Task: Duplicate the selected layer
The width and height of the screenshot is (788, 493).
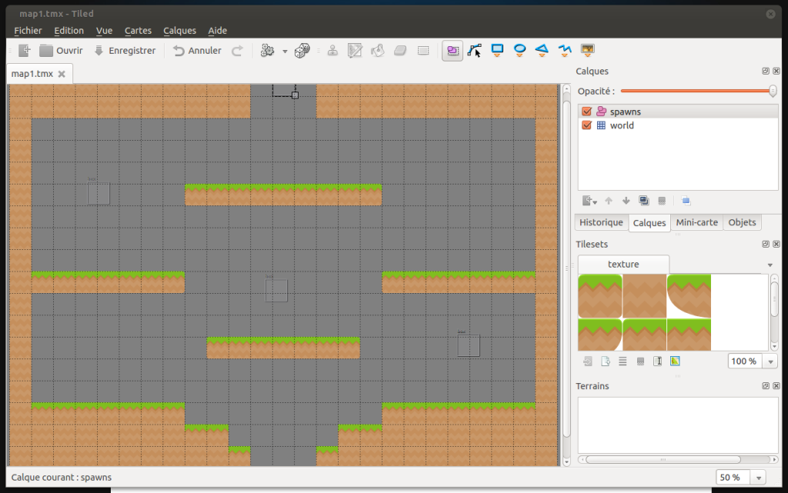Action: [x=644, y=201]
